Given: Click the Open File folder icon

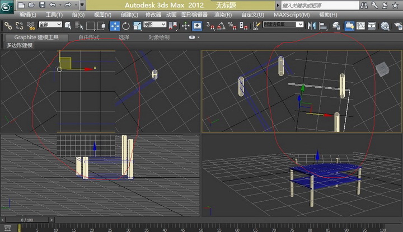Looking at the screenshot, I should (31, 5).
